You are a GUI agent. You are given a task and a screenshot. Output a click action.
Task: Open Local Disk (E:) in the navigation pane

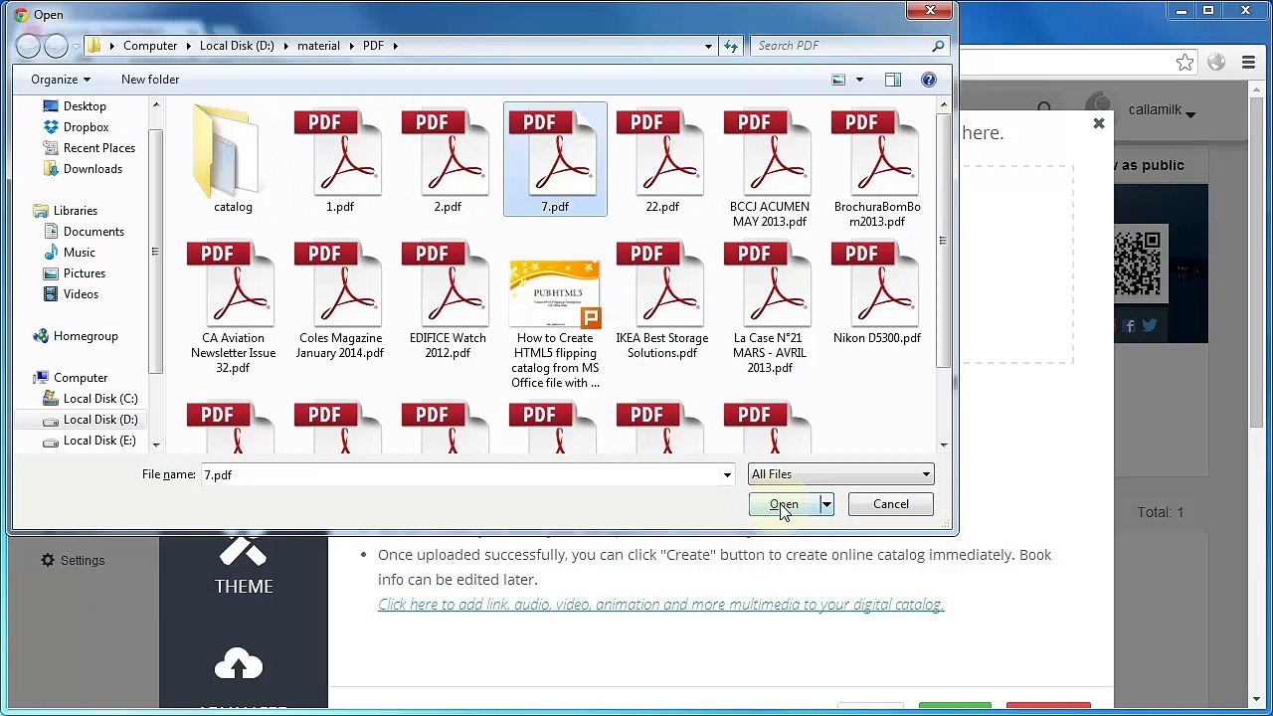click(98, 441)
